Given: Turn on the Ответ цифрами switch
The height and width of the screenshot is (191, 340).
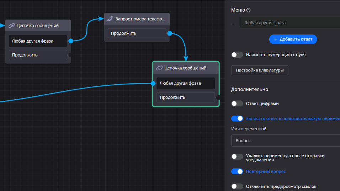Looking at the screenshot, I should coord(237,104).
